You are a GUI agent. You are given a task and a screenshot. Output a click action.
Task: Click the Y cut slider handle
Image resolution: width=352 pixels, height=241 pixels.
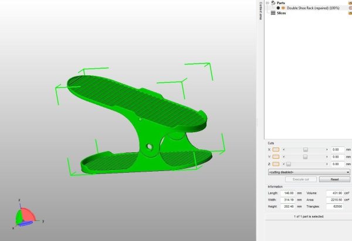[x=305, y=157]
